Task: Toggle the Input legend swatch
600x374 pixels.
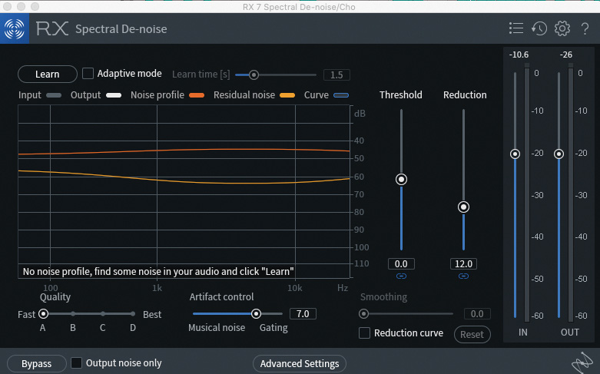Action: pos(54,95)
